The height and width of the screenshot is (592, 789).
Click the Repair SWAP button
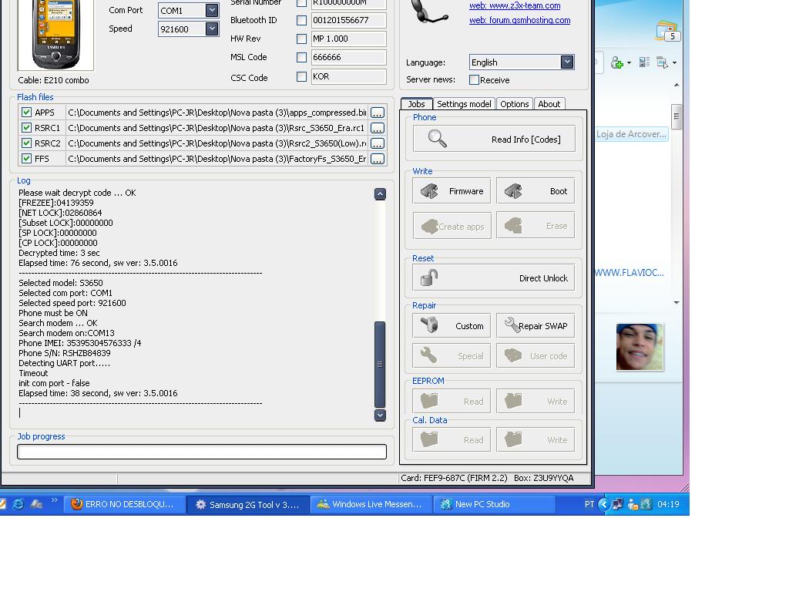[x=536, y=326]
